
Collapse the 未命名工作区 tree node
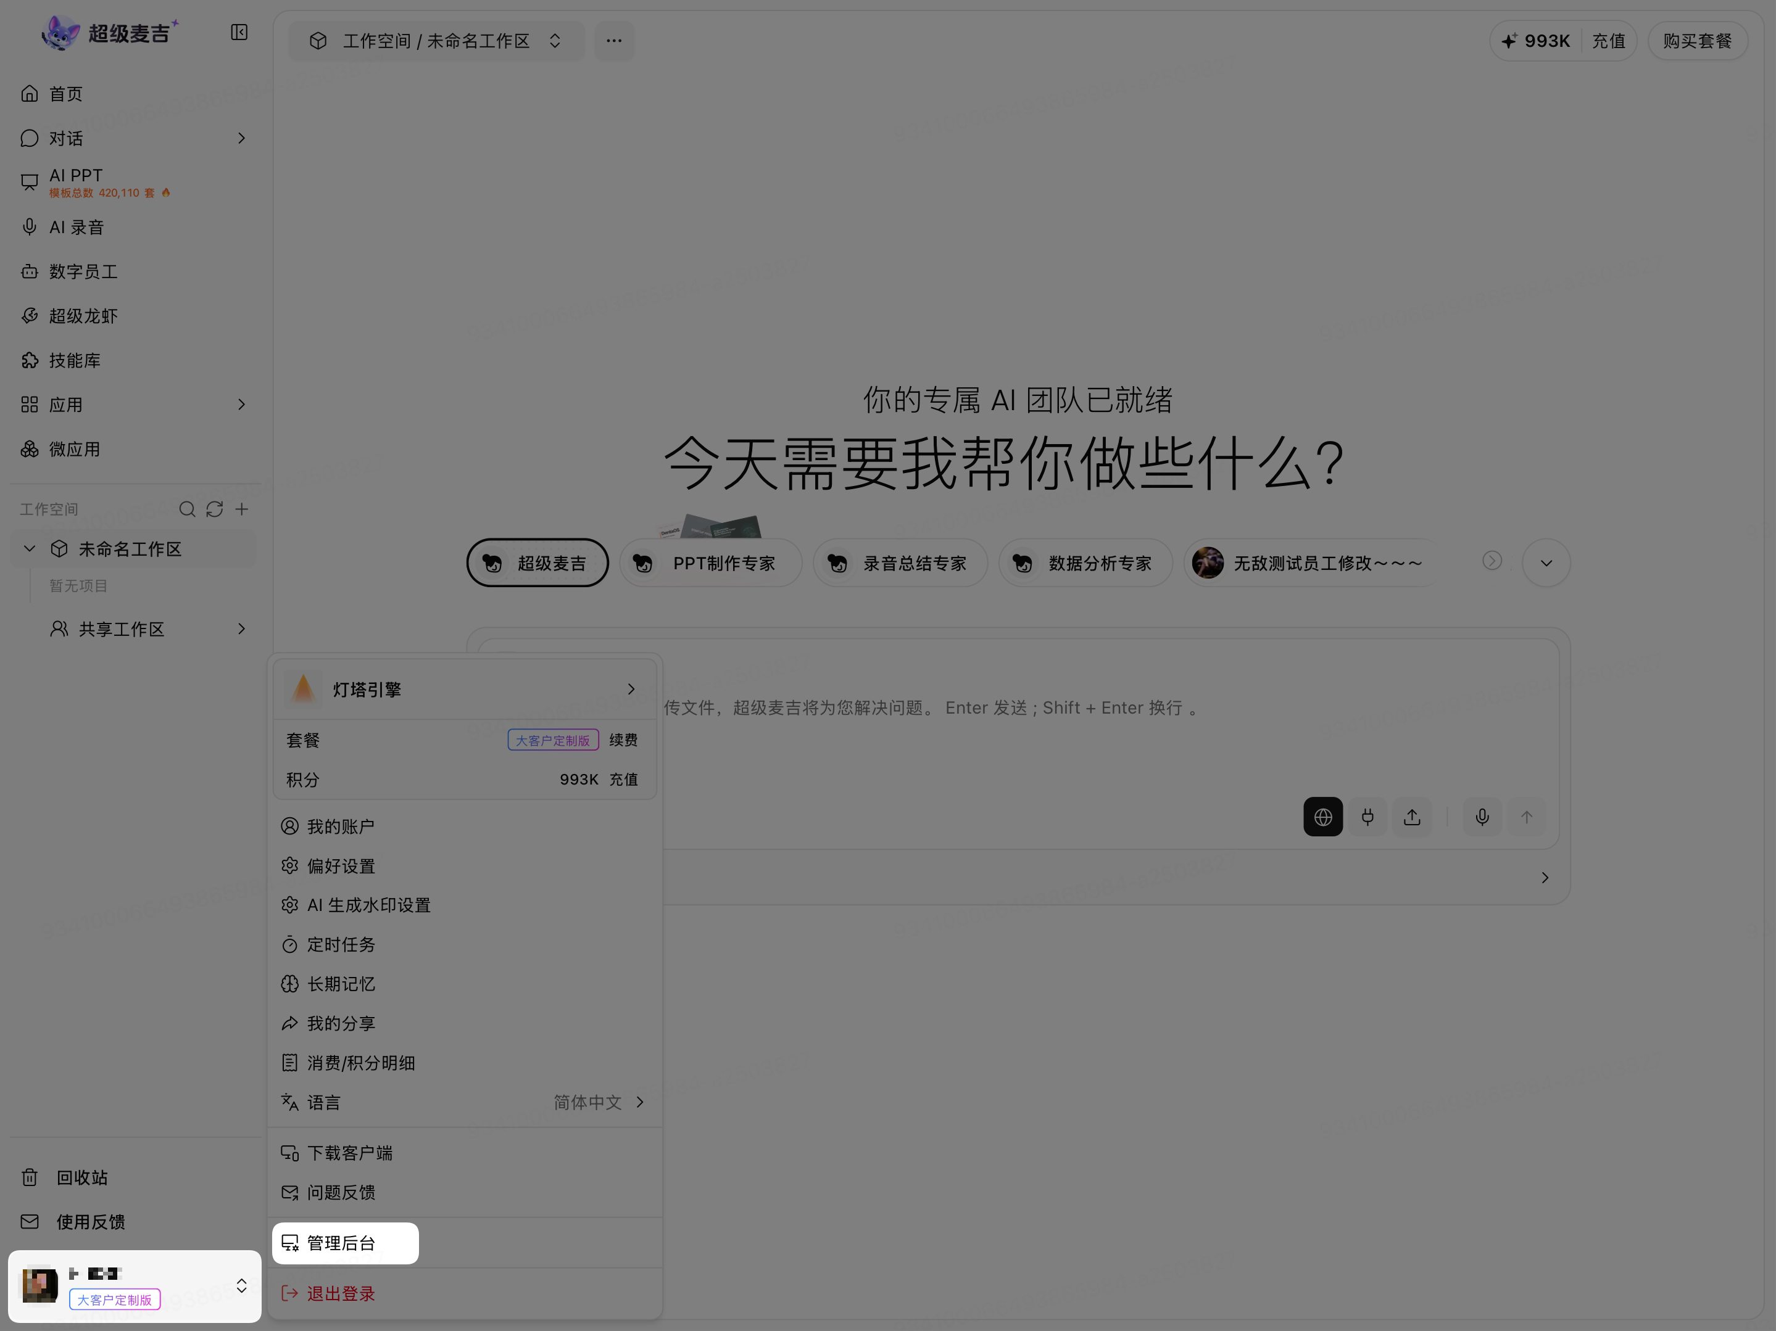30,549
